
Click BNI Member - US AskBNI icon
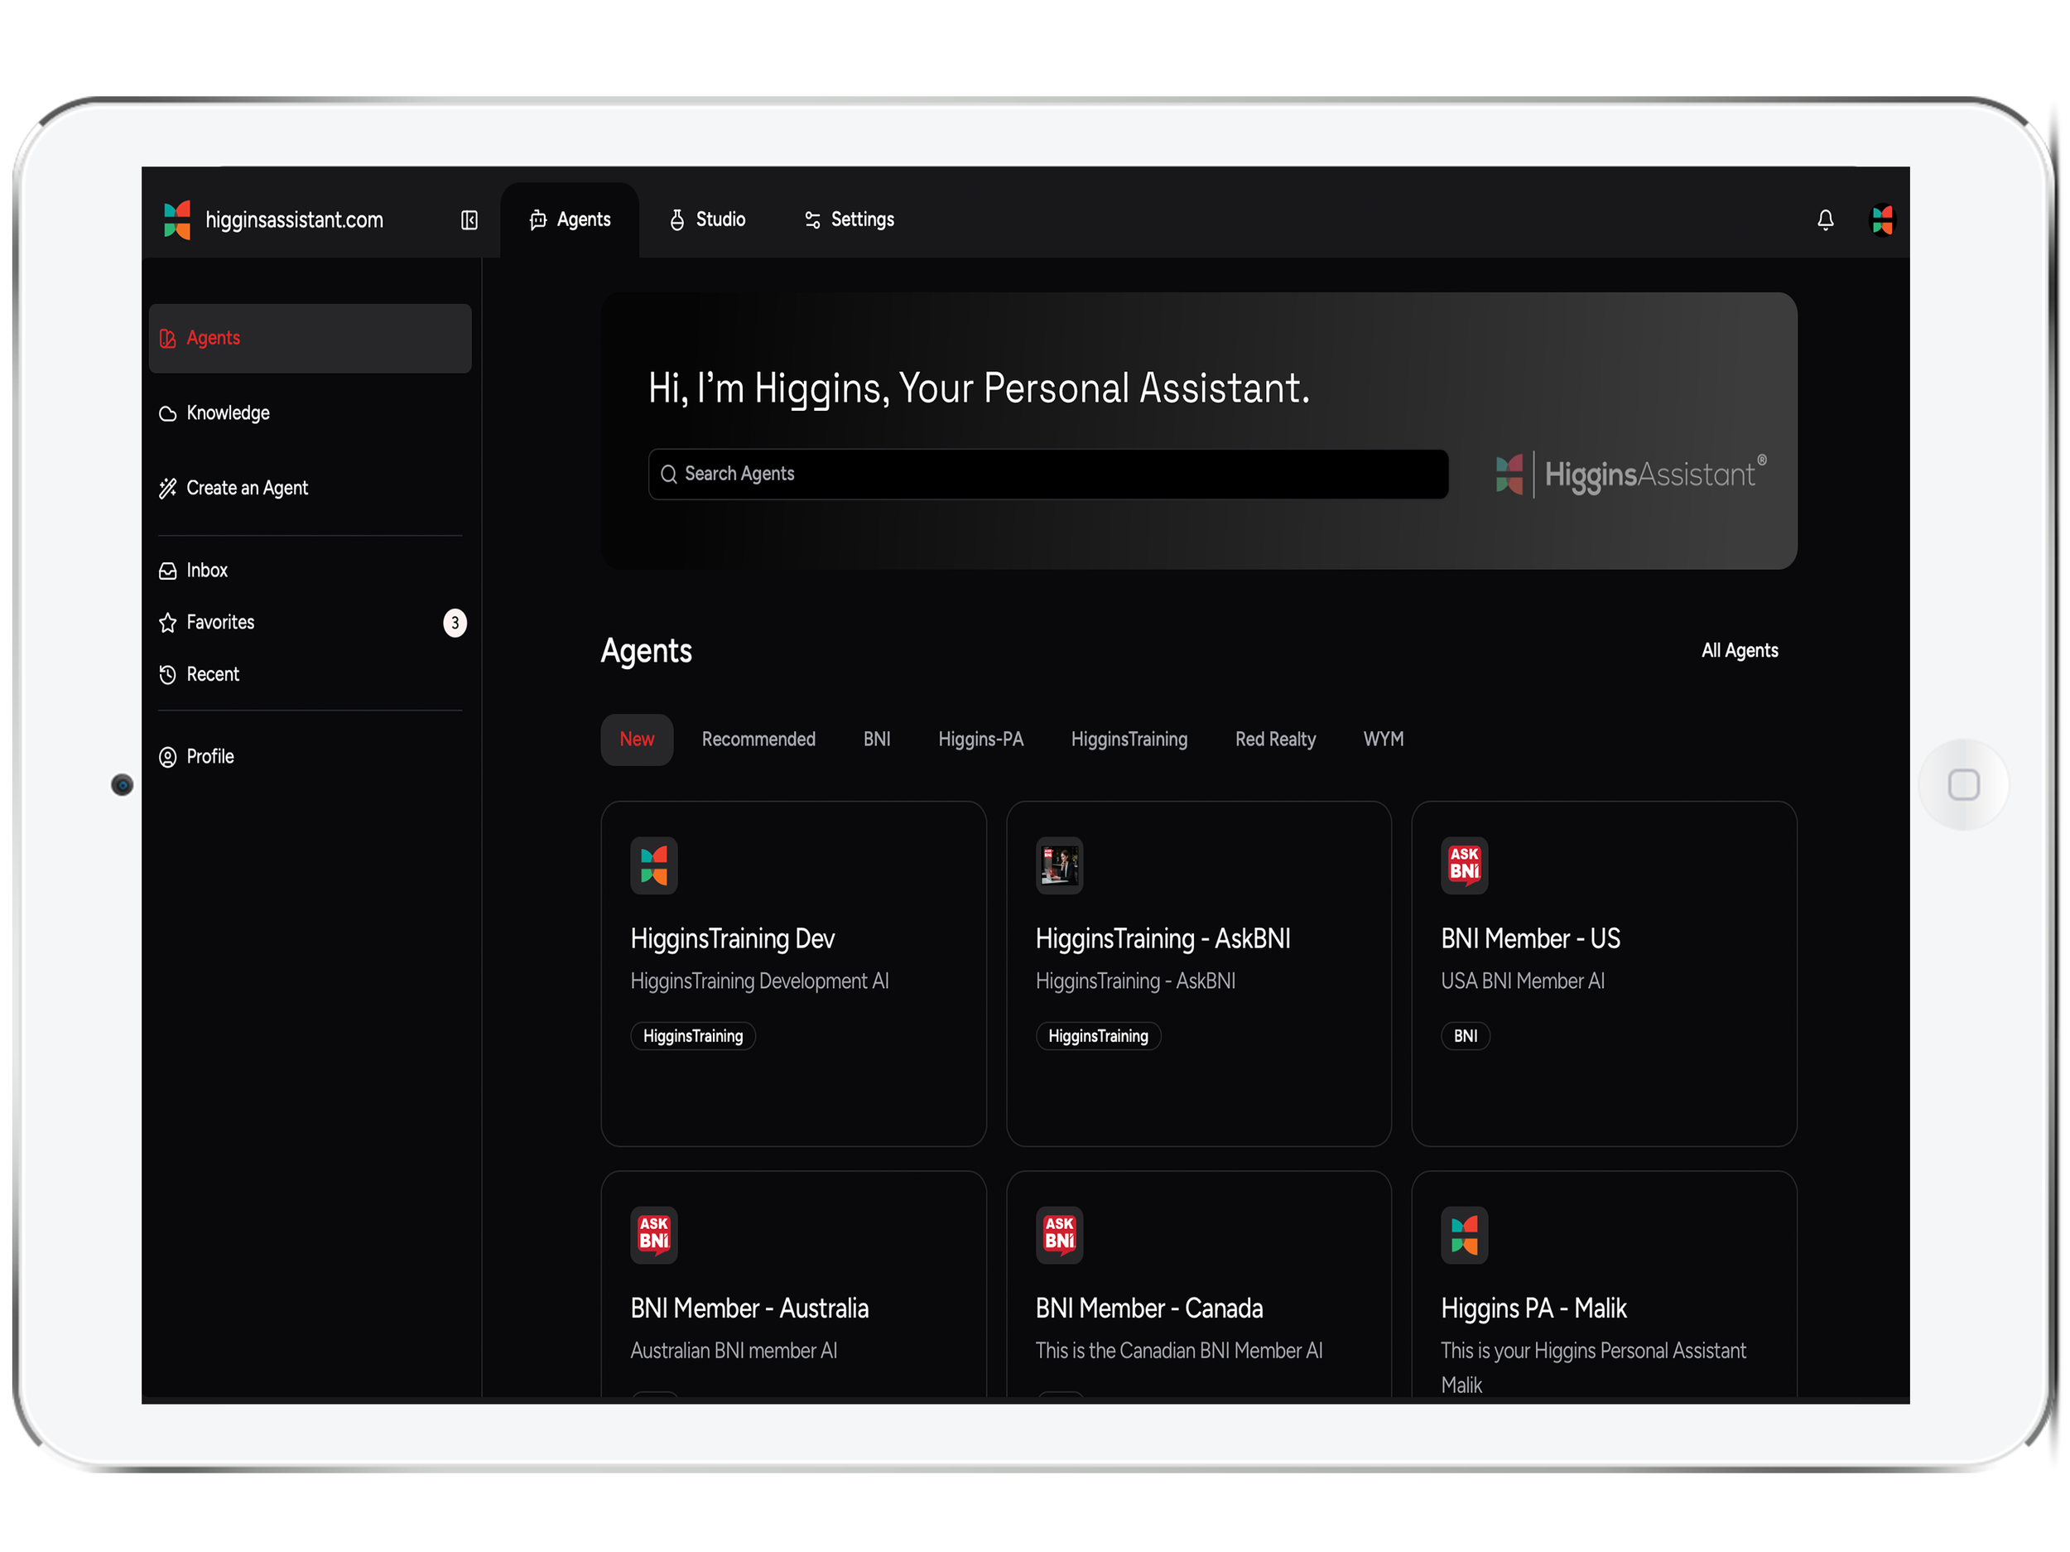pos(1464,865)
